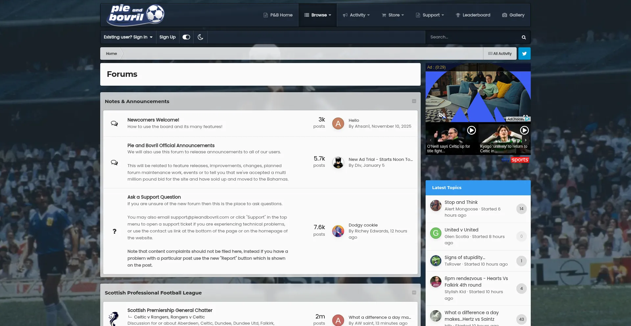Click the search magnifier icon
Viewport: 631px width, 326px height.
(x=524, y=37)
